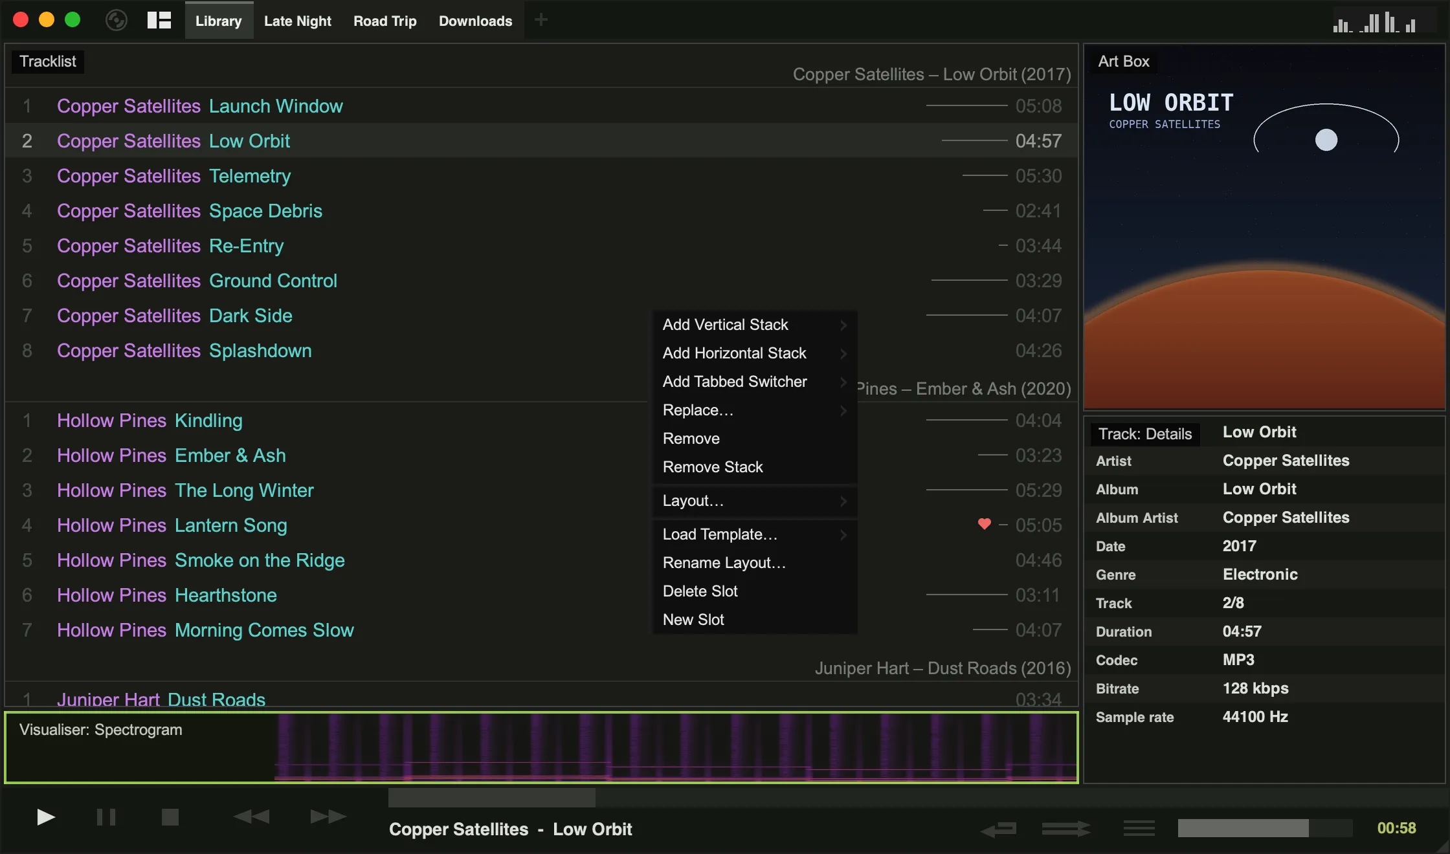Add a new playlist tab with plus icon
Screen dimensions: 1450x854
pyautogui.click(x=541, y=20)
